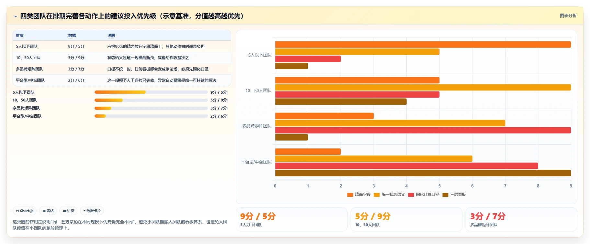Click the 3分 / 7分 value beside its progress bar
Image resolution: width=590 pixels, height=244 pixels.
[x=219, y=108]
